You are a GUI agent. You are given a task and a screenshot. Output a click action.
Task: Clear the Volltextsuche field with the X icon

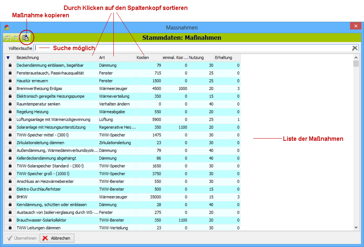click(x=354, y=48)
